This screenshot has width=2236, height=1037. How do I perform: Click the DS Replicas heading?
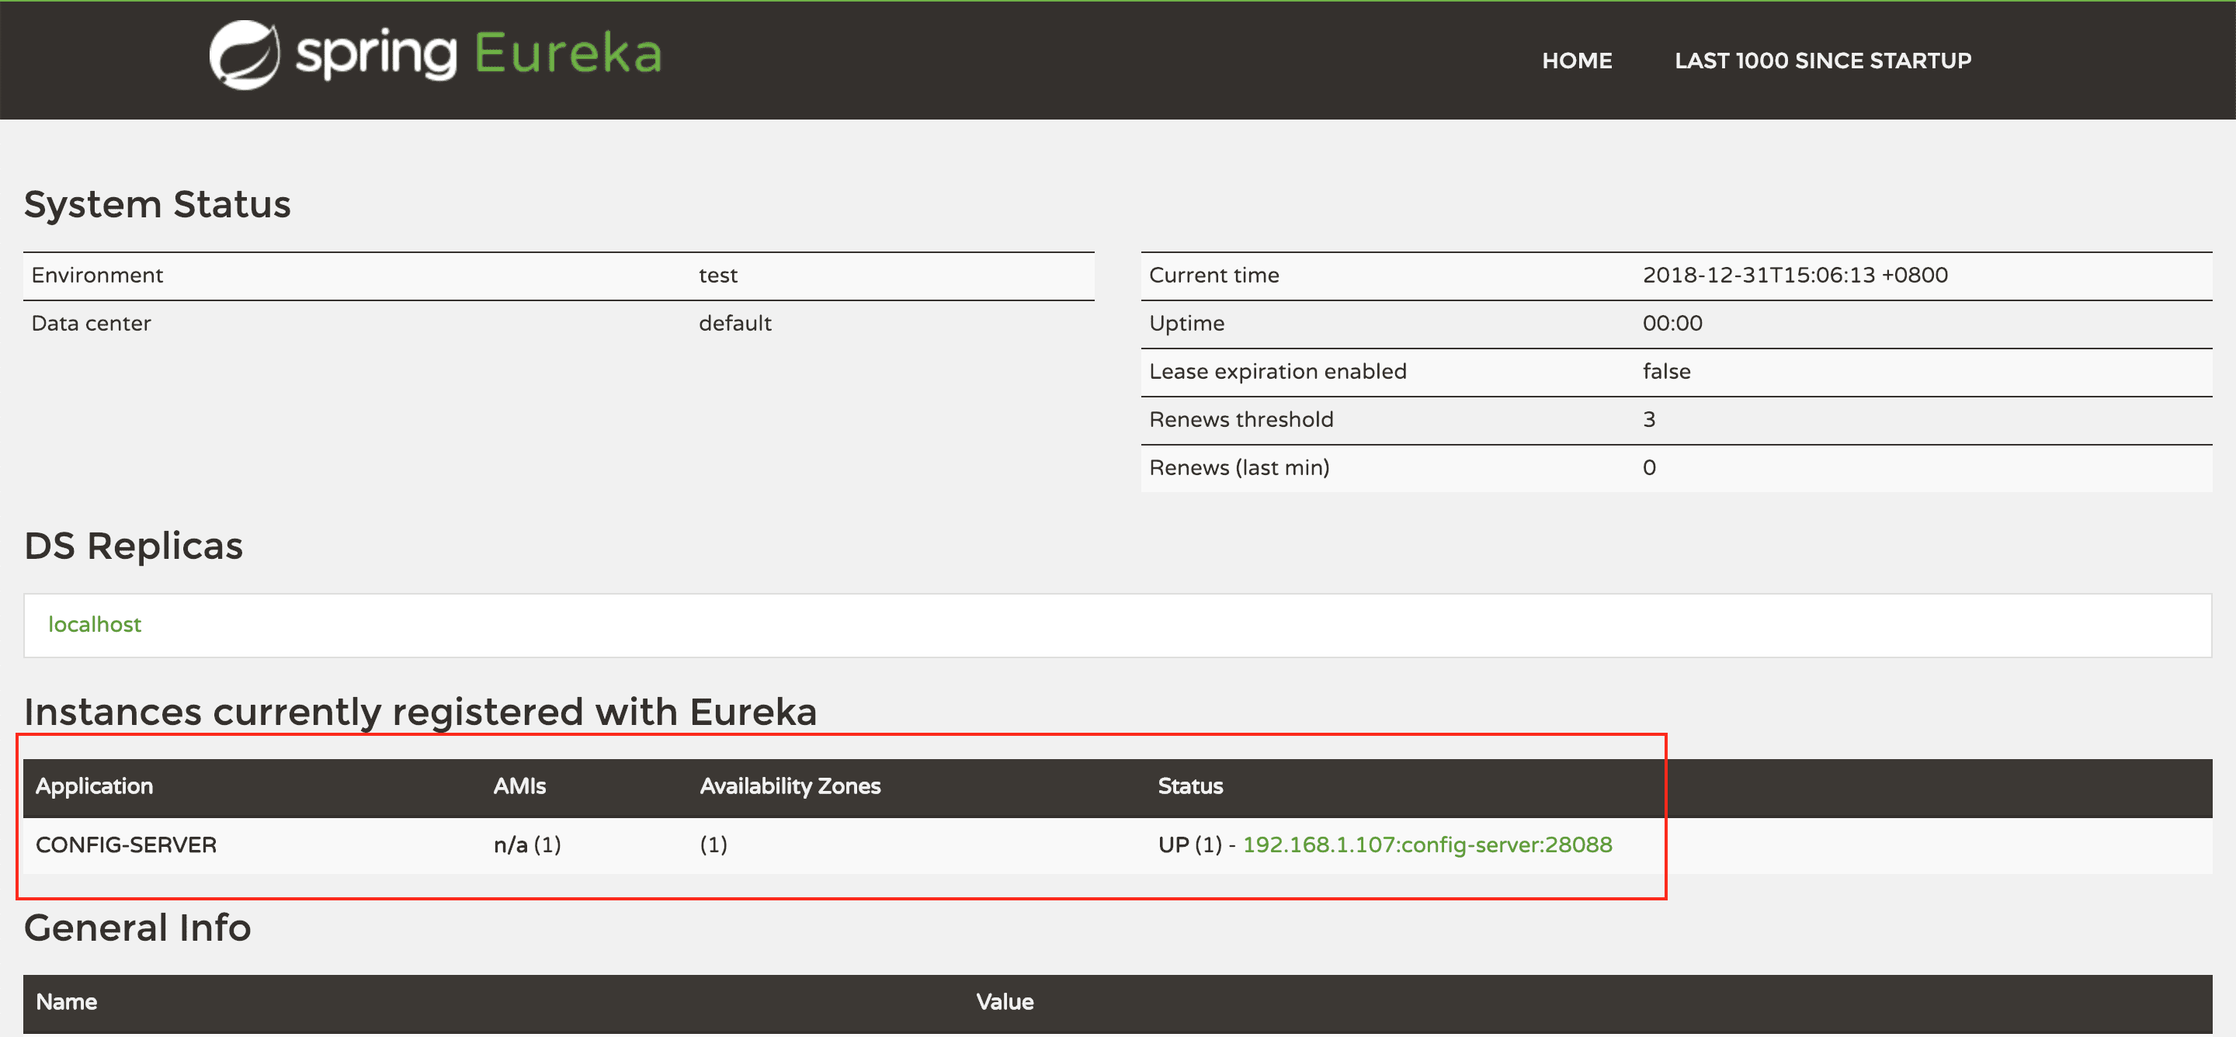coord(133,546)
